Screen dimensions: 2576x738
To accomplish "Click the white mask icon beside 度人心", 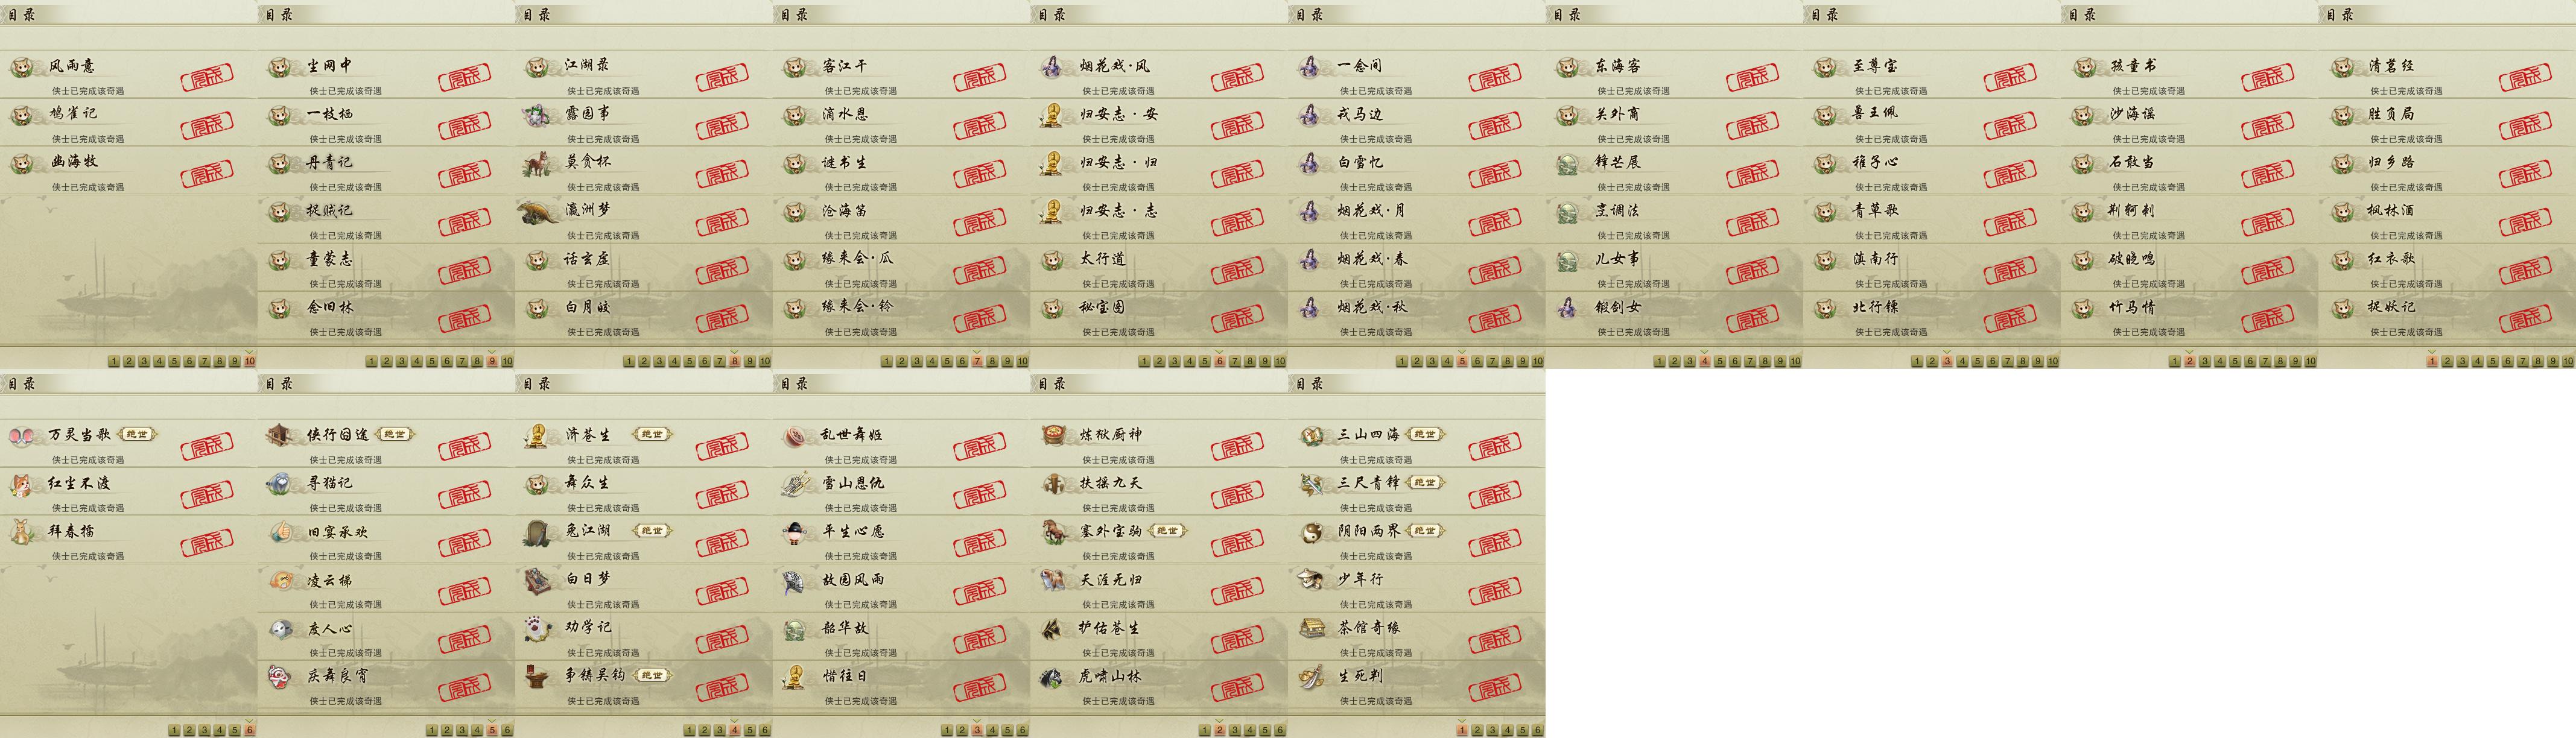I will [280, 629].
